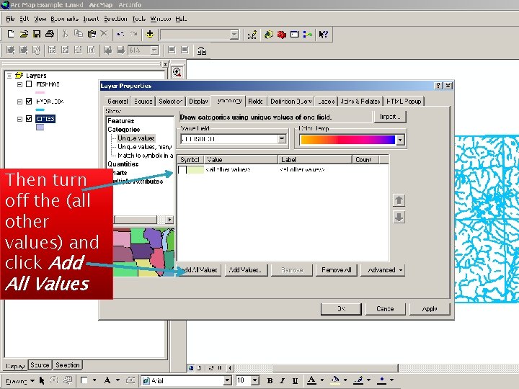
Task: Switch to the Fields tab
Action: click(x=255, y=102)
